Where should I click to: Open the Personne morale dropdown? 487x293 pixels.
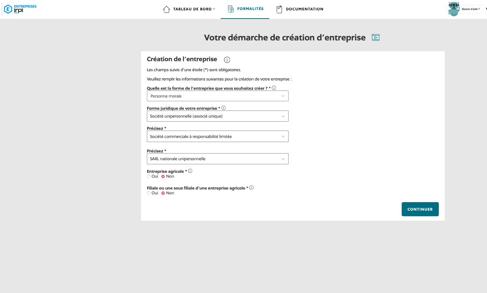pos(218,96)
